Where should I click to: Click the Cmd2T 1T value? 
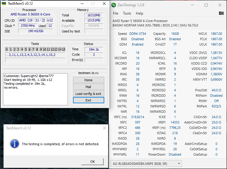click(175, 44)
